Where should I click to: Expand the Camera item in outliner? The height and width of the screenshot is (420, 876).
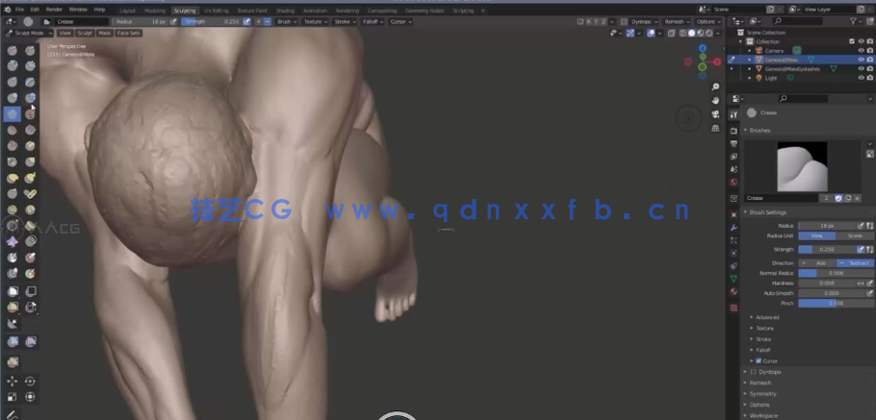(750, 51)
